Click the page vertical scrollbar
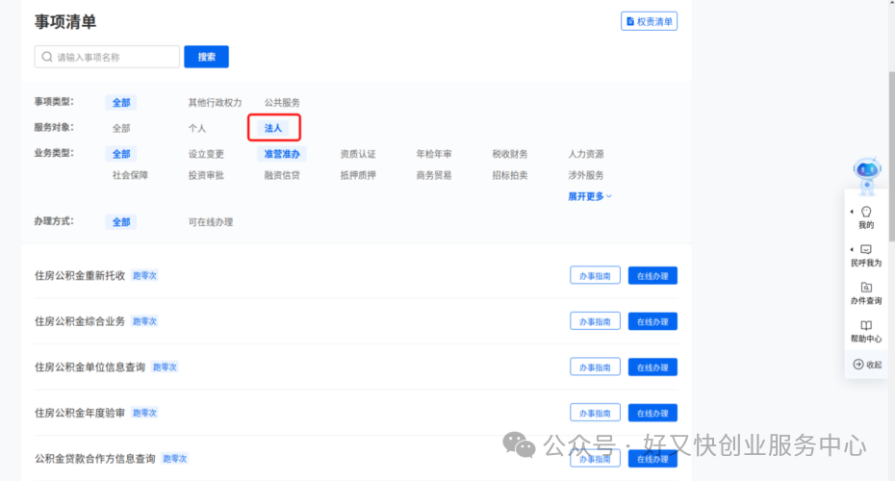Image resolution: width=895 pixels, height=481 pixels. (x=891, y=158)
